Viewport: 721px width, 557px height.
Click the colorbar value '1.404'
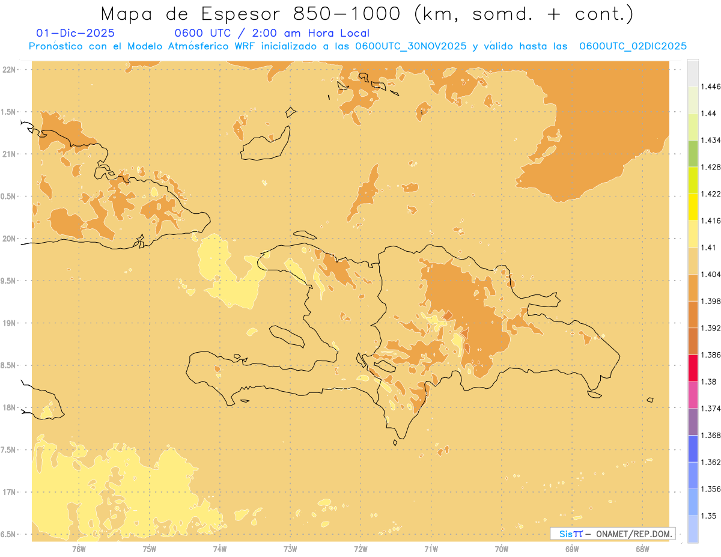click(x=711, y=274)
